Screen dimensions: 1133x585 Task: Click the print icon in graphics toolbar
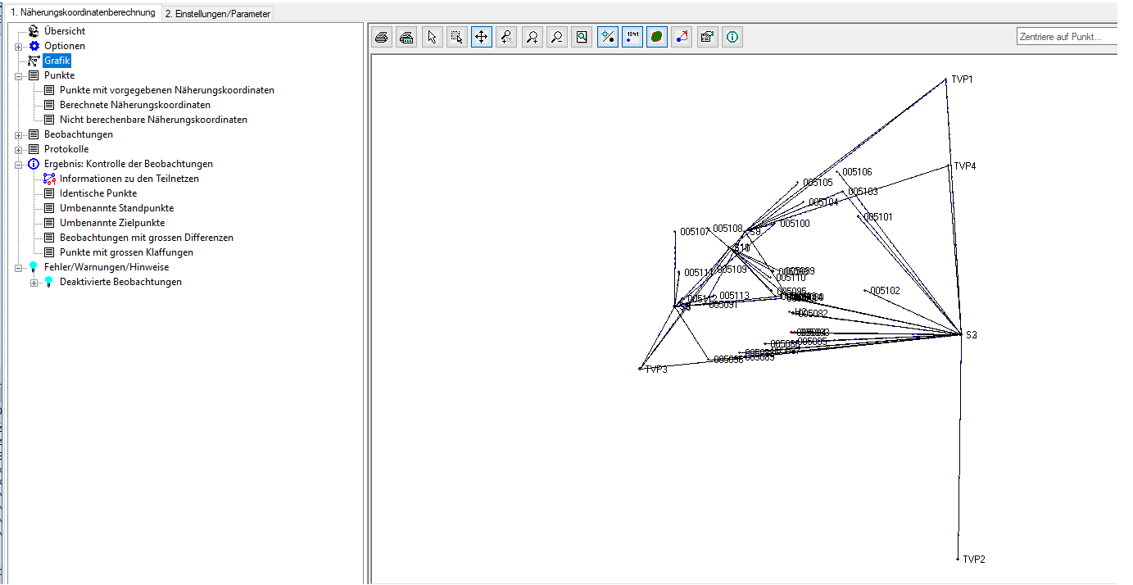click(382, 37)
